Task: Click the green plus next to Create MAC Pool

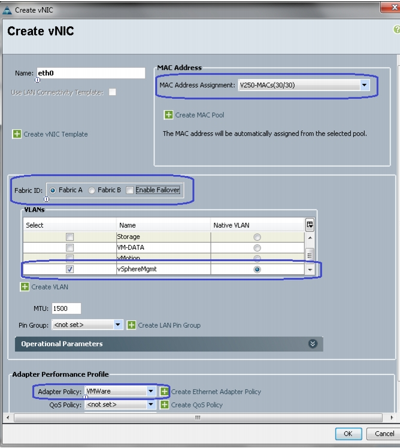Action: point(168,115)
